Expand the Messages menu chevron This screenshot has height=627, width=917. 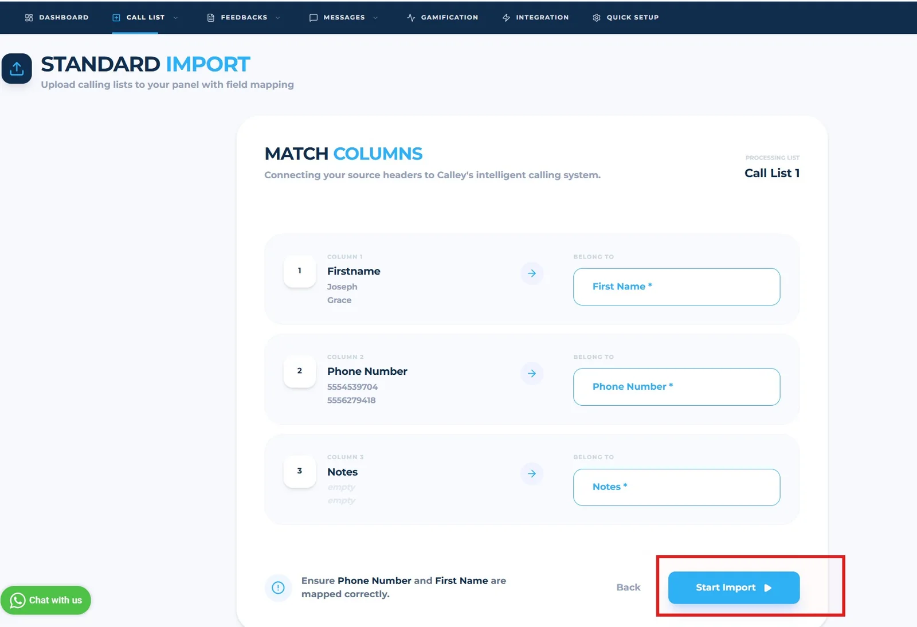coord(375,18)
